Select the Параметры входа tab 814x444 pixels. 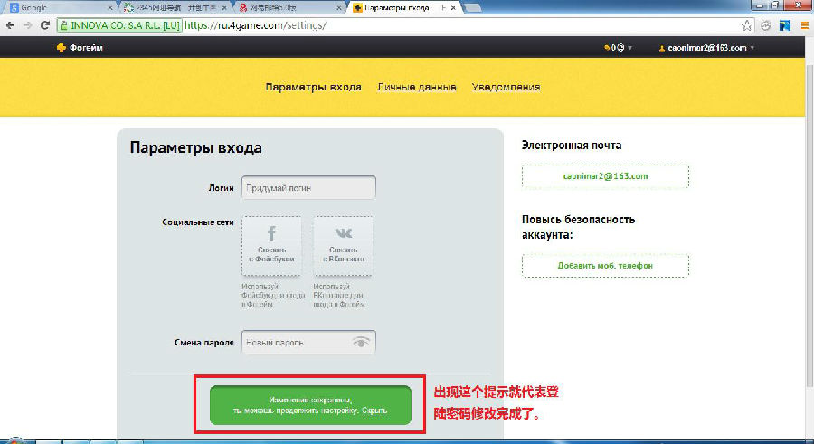coord(313,87)
